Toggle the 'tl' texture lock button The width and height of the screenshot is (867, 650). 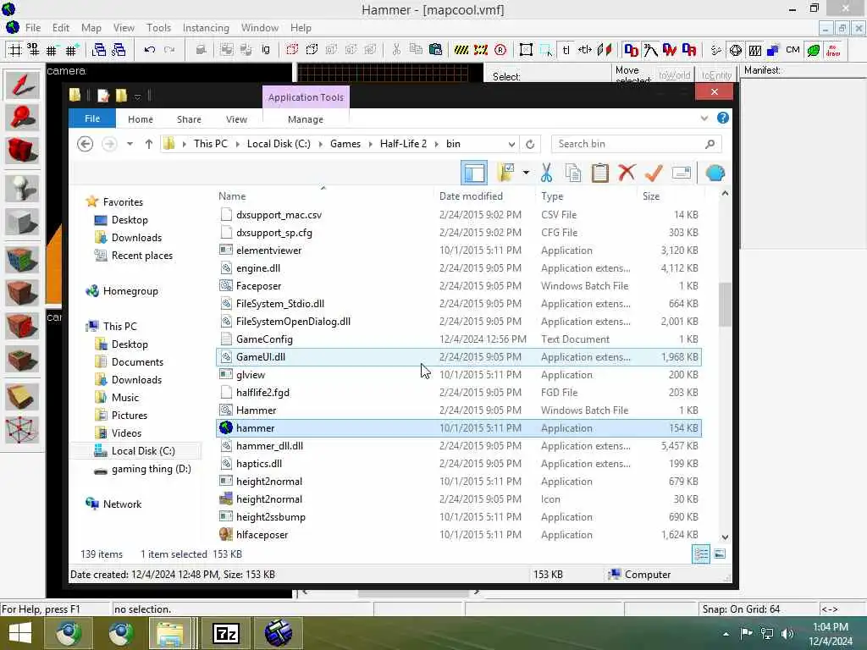click(x=566, y=50)
